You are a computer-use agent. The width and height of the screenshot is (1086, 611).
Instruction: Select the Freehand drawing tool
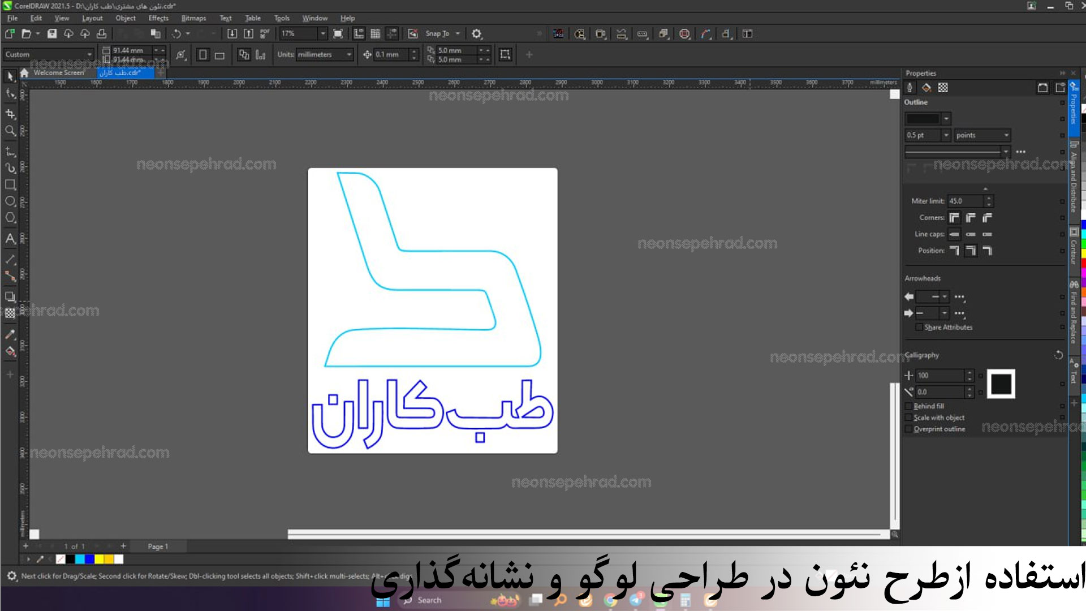pos(10,152)
